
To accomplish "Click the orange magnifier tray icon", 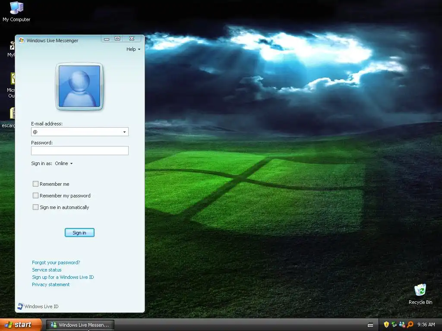I will click(x=410, y=325).
